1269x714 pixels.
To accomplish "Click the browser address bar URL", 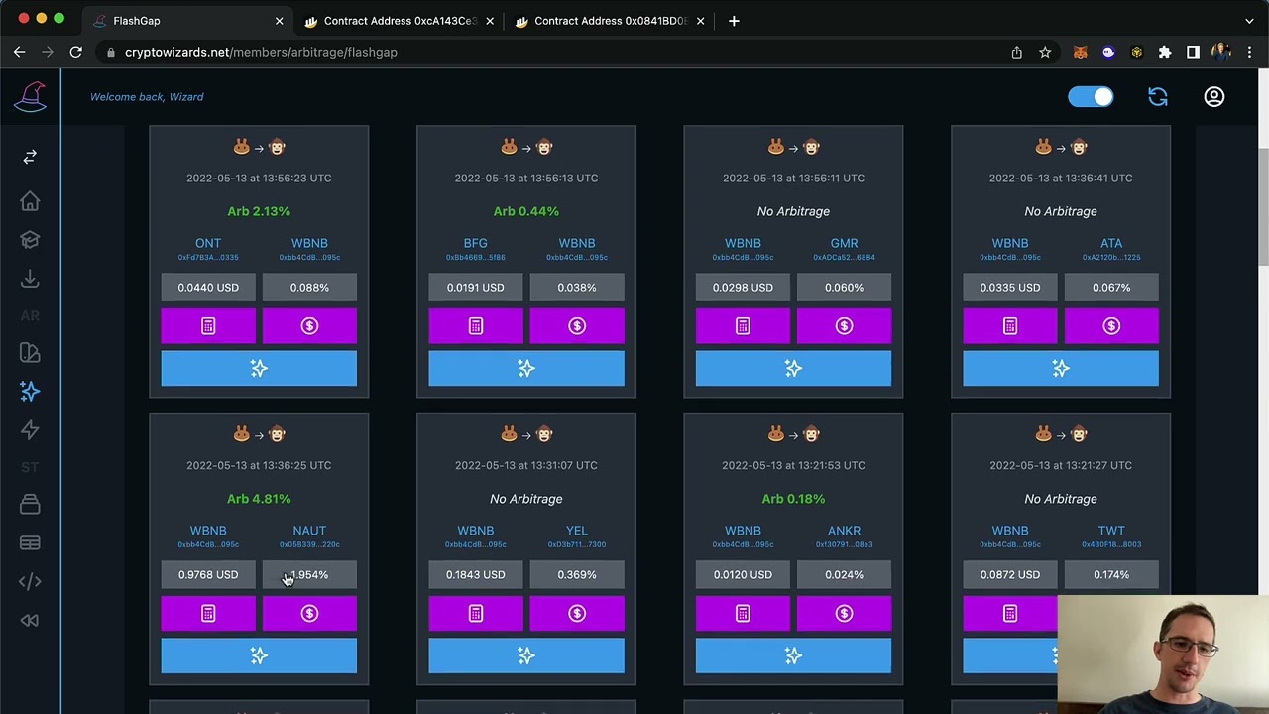I will point(261,52).
